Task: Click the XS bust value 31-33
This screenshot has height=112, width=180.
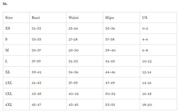Action: (x=36, y=29)
